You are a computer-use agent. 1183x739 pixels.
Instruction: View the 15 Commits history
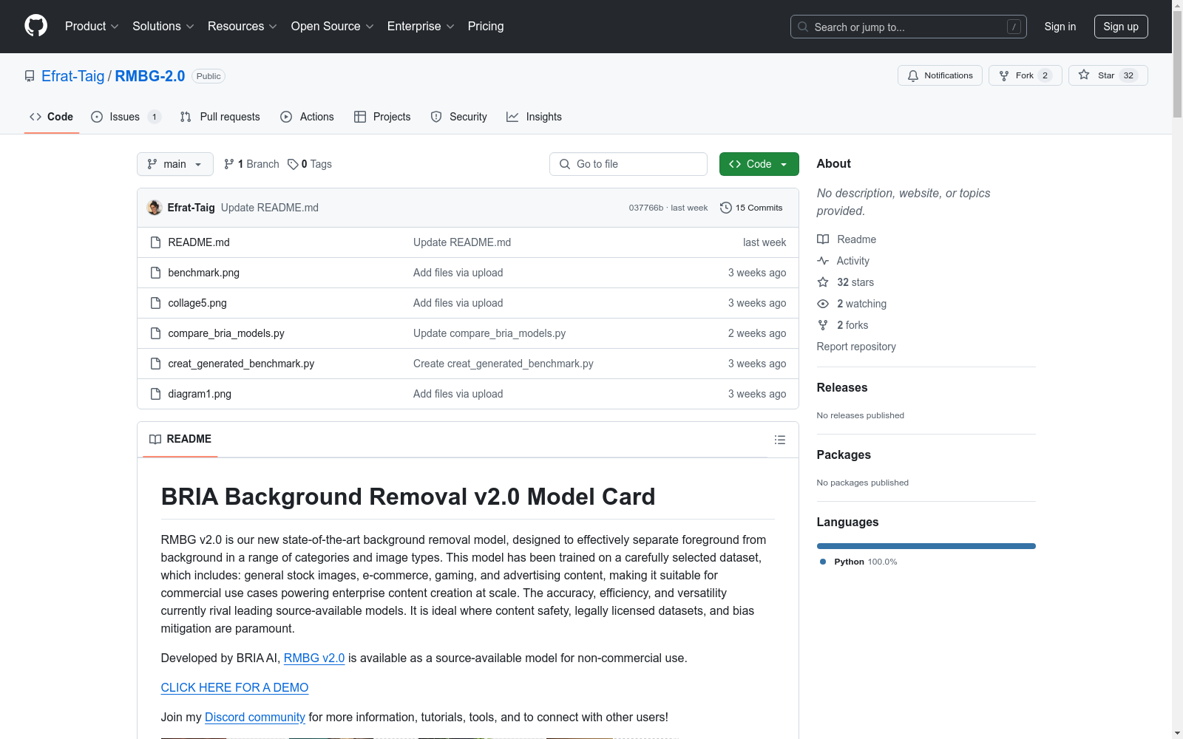click(751, 208)
